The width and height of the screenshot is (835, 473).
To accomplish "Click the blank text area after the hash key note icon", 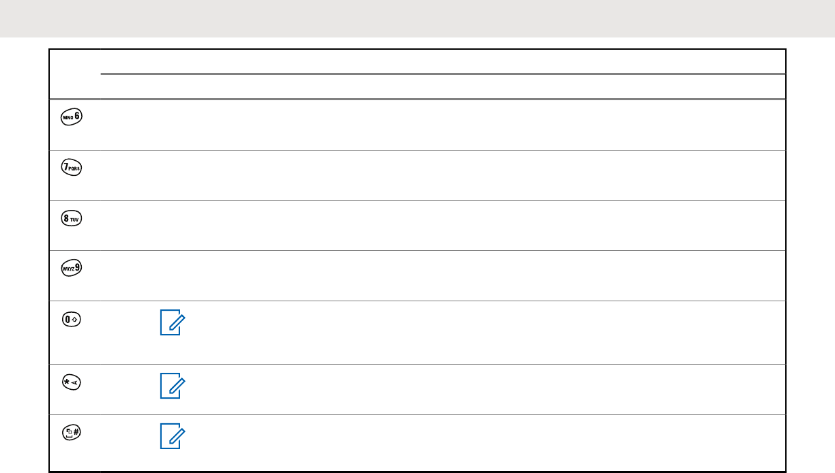I will tap(484, 442).
